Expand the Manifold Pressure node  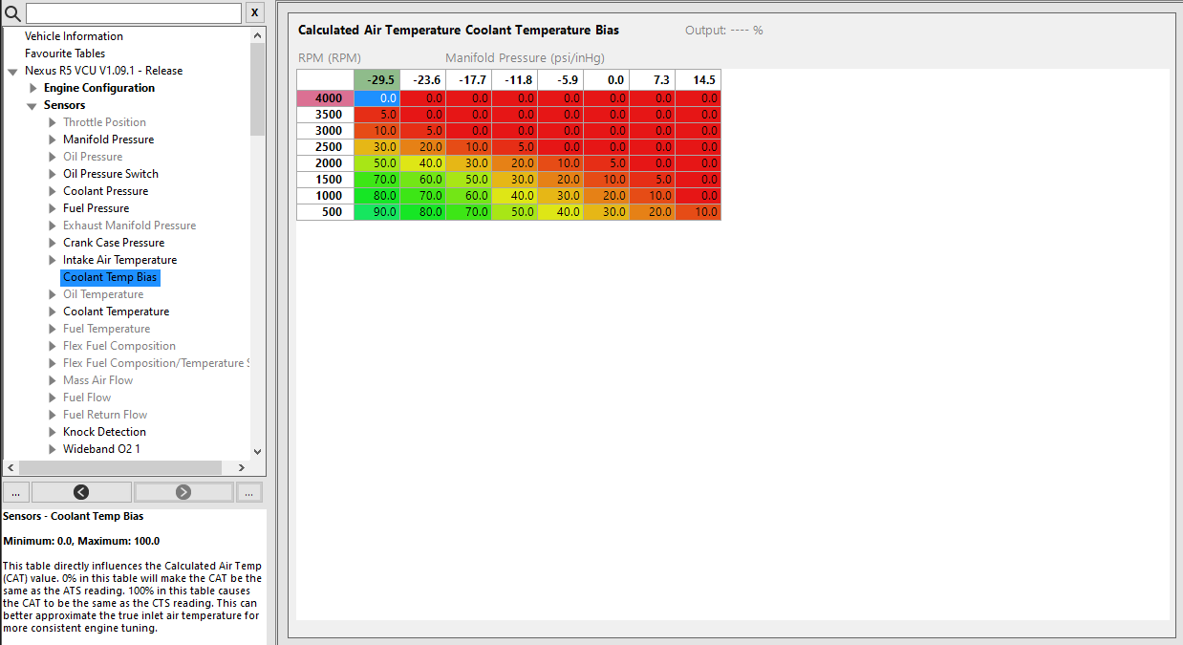click(53, 140)
